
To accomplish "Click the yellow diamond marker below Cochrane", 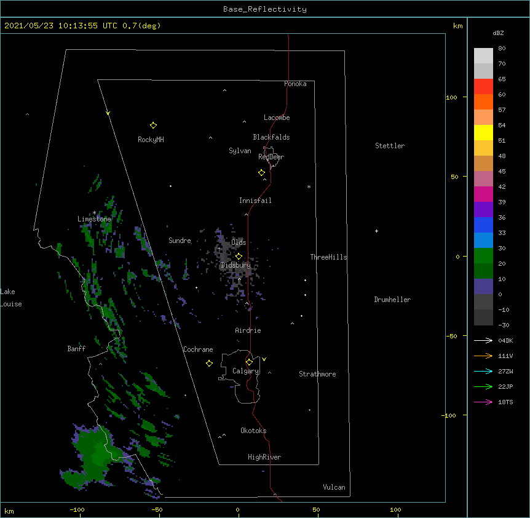I will 209,364.
